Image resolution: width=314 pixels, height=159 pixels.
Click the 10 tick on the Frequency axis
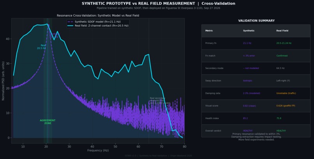(23, 147)
